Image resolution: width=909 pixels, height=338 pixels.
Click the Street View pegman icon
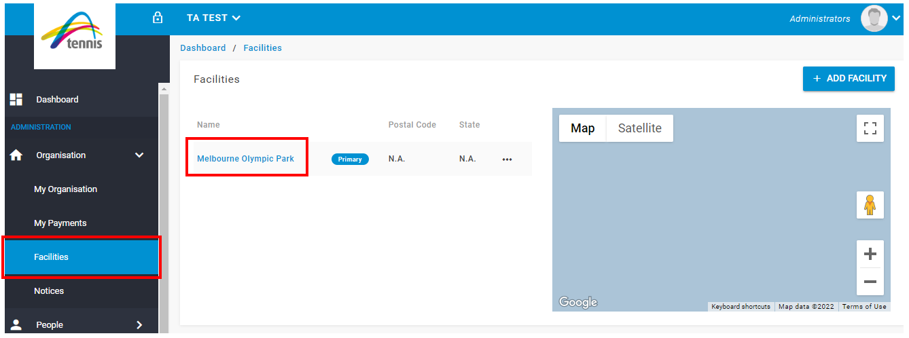click(870, 205)
